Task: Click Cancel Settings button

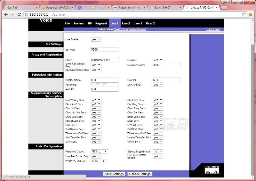Action: 140,174
